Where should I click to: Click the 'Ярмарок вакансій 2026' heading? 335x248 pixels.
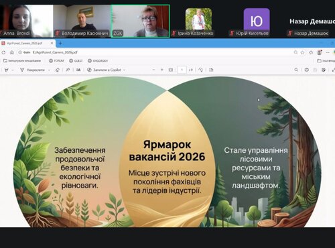click(x=167, y=151)
